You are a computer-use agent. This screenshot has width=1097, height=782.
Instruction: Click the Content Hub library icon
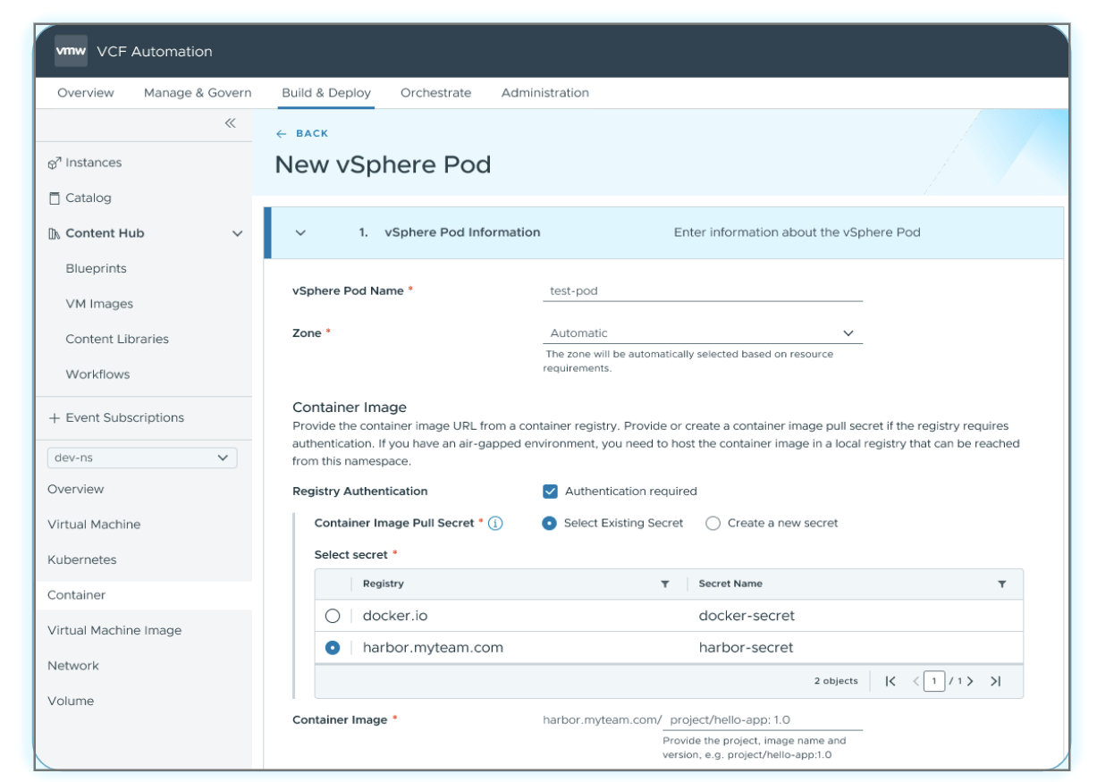click(x=54, y=233)
